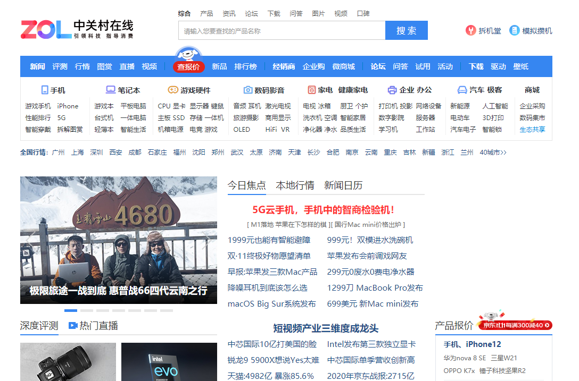The image size is (579, 381).
Task: Click 平板电脑 link under 笔记本
Action: 133,106
